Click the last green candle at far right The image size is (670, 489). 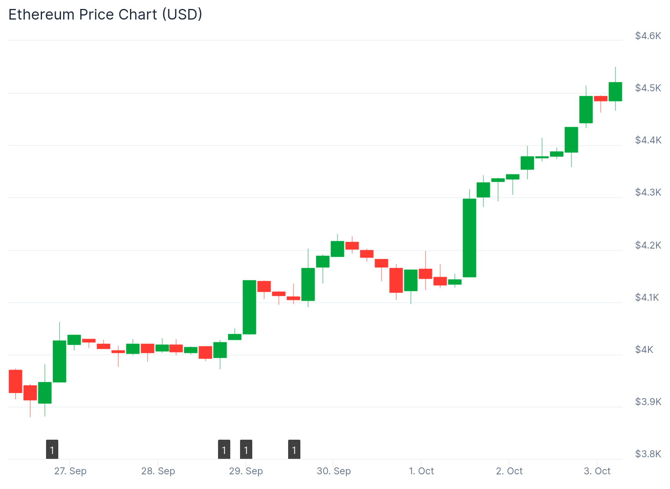[x=615, y=92]
